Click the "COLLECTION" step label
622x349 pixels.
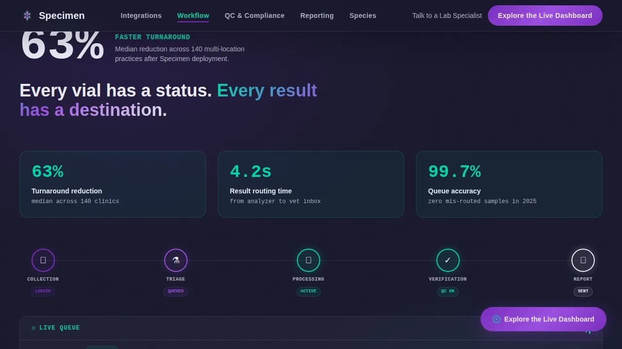(x=43, y=279)
